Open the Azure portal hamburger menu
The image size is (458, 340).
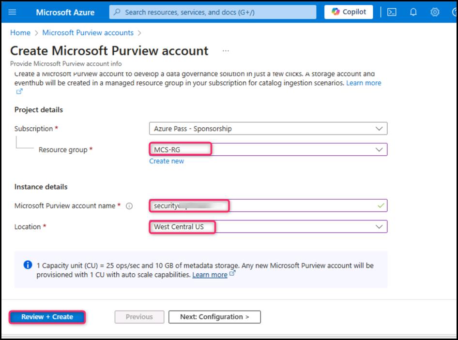(13, 12)
